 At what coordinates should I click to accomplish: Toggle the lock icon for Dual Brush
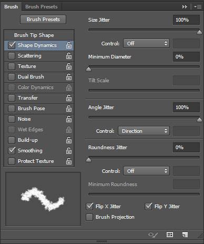69,77
